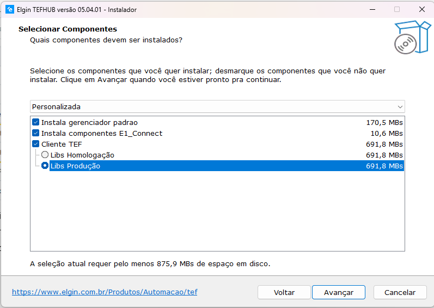Choose the Libs Produção radio option

click(x=45, y=166)
